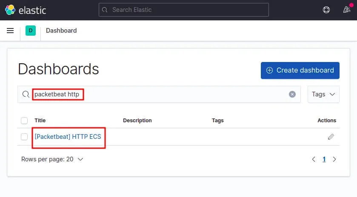Click the Dashboards page heading
357x197 pixels.
point(58,69)
